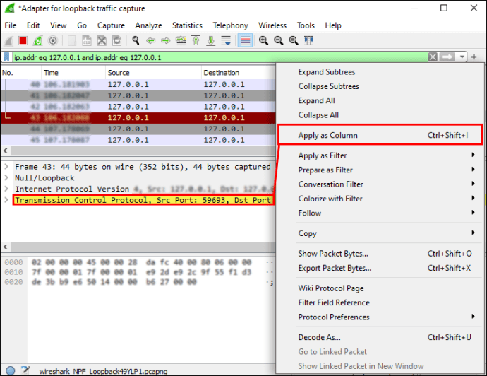Image resolution: width=487 pixels, height=376 pixels.
Task: Open capture options gear icon
Action: click(53, 41)
